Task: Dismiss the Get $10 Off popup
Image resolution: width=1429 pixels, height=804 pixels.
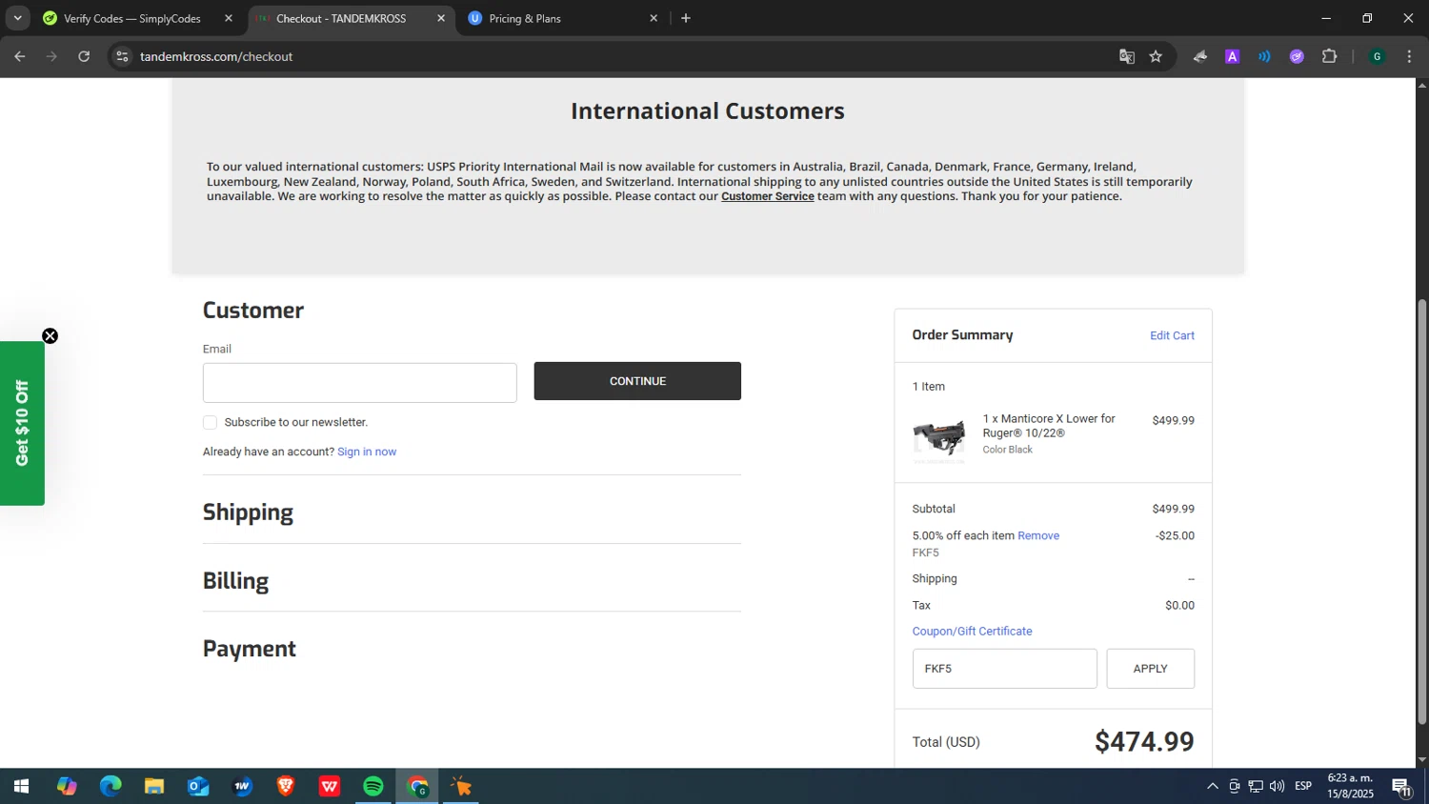Action: click(x=50, y=336)
